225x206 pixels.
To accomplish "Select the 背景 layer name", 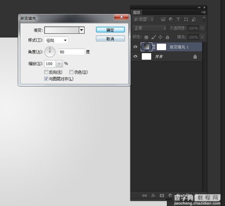I will (159, 57).
